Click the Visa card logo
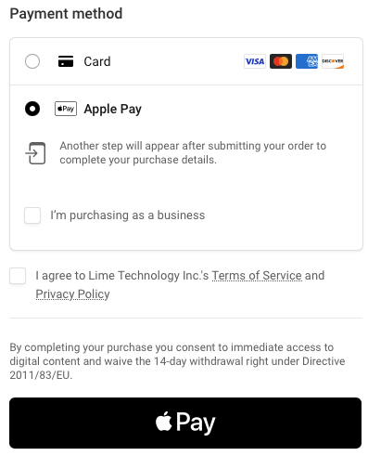The width and height of the screenshot is (368, 456). point(255,61)
